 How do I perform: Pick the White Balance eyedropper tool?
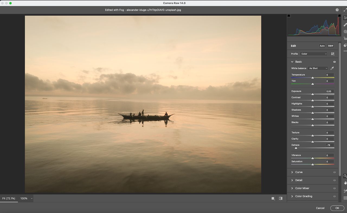coord(332,68)
